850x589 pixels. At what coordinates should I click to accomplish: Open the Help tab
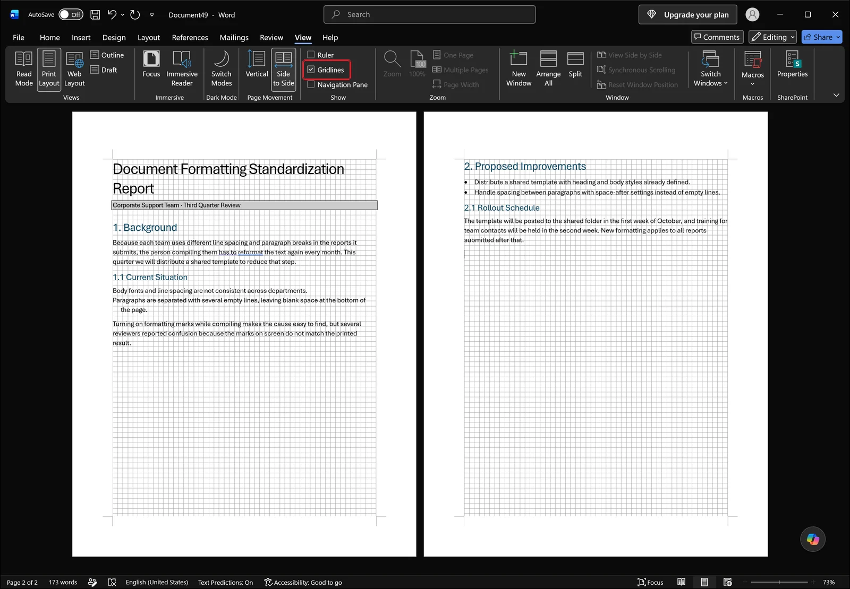330,37
